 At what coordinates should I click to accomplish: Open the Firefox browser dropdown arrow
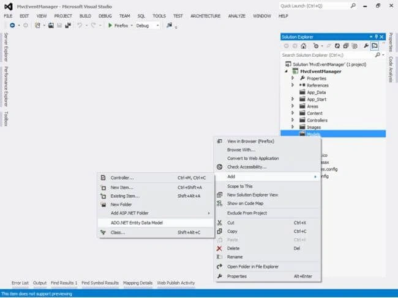[x=132, y=26]
